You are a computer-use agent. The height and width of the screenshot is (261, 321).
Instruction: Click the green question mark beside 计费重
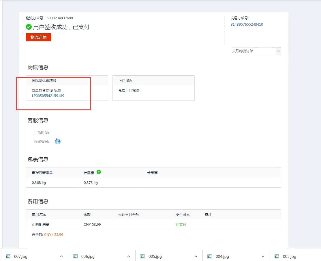pyautogui.click(x=99, y=172)
